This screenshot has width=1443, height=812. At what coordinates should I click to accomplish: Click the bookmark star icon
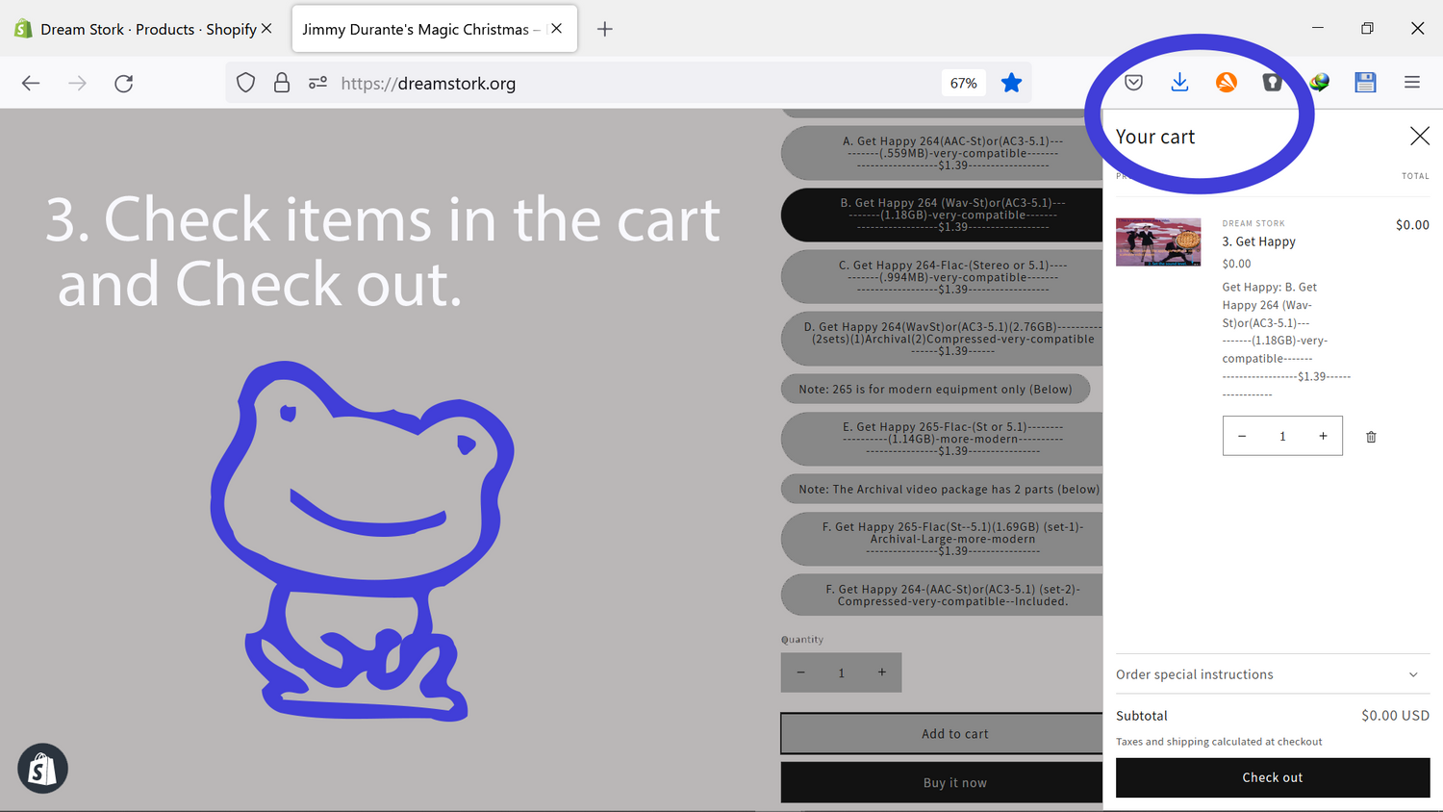[1011, 83]
